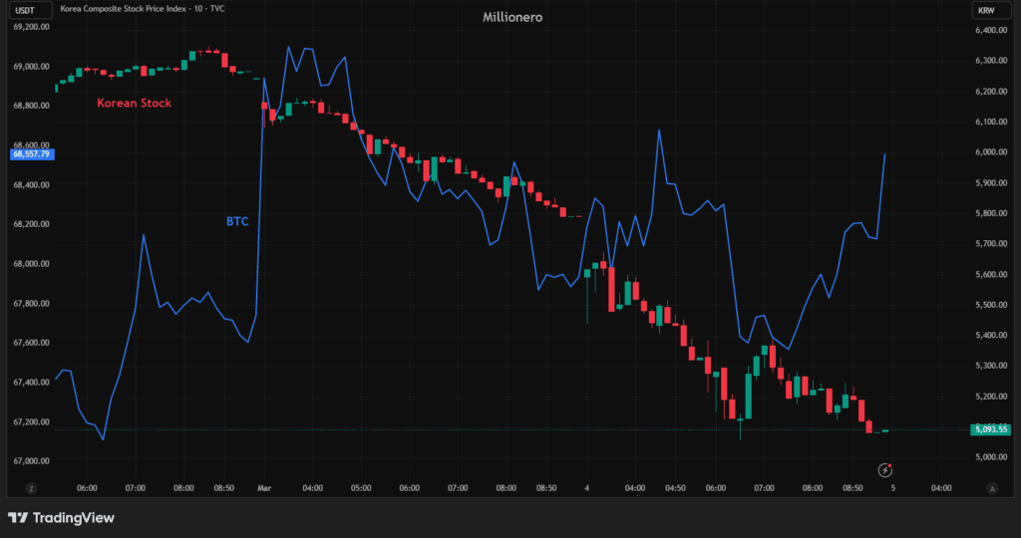Click the red lightning bolt alert icon
The image size is (1021, 538).
[884, 469]
